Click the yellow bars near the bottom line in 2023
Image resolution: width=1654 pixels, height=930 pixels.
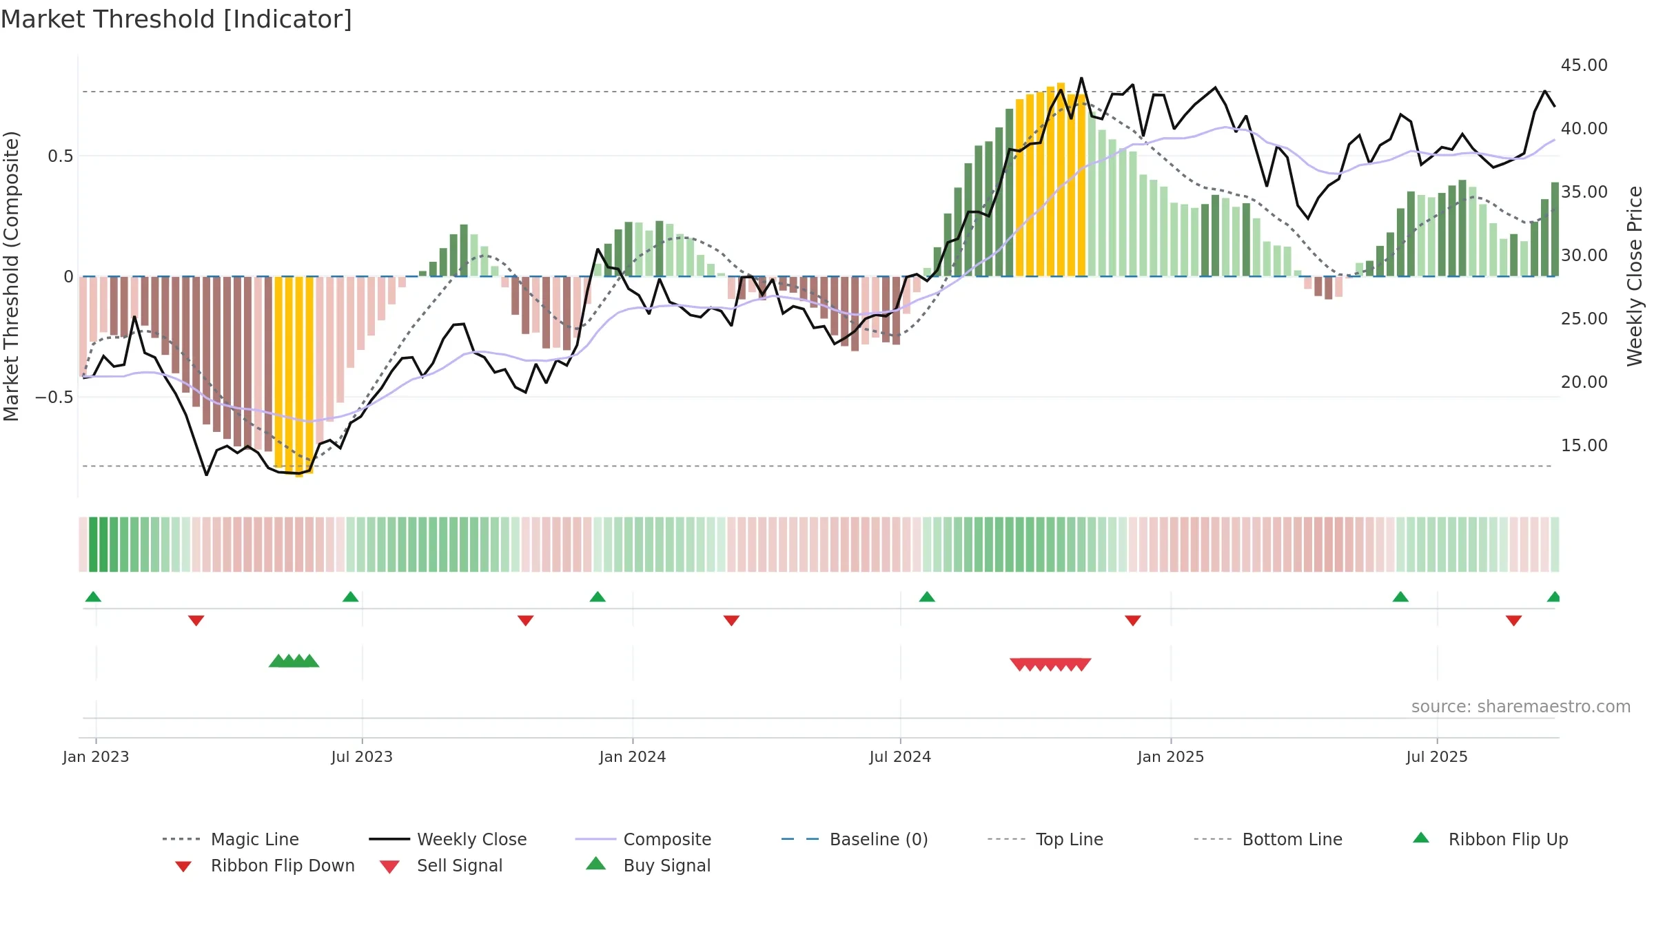click(294, 375)
